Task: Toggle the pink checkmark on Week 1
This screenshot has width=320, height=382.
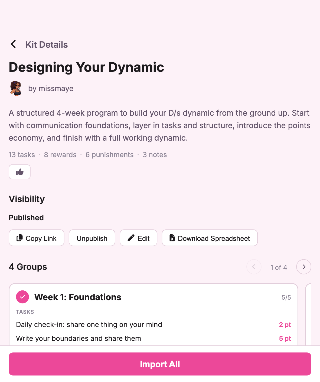Action: coord(22,297)
